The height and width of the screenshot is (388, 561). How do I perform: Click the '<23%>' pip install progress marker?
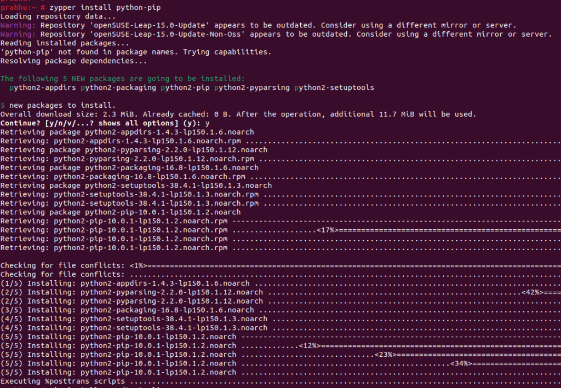tap(386, 355)
